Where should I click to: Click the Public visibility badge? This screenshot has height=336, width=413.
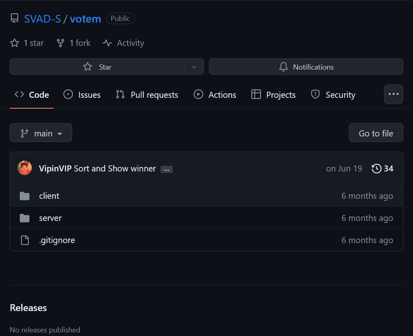pos(120,19)
